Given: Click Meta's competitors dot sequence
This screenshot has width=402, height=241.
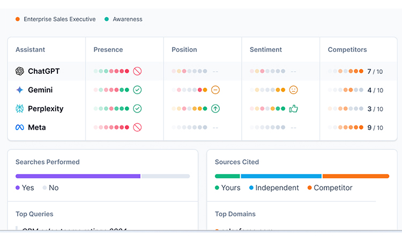Looking at the screenshot, I should pyautogui.click(x=346, y=127).
